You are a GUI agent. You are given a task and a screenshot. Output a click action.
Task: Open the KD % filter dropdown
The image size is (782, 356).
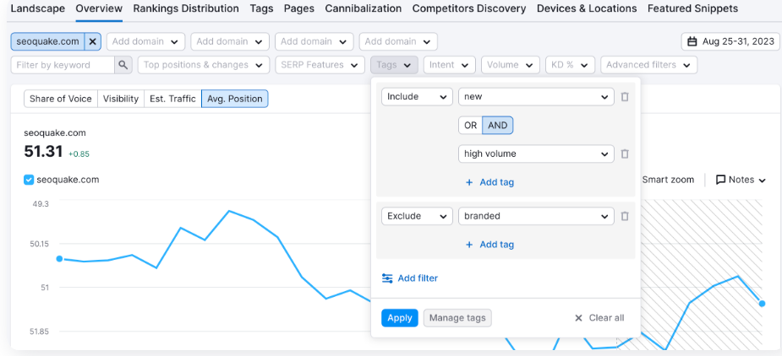[x=570, y=65]
